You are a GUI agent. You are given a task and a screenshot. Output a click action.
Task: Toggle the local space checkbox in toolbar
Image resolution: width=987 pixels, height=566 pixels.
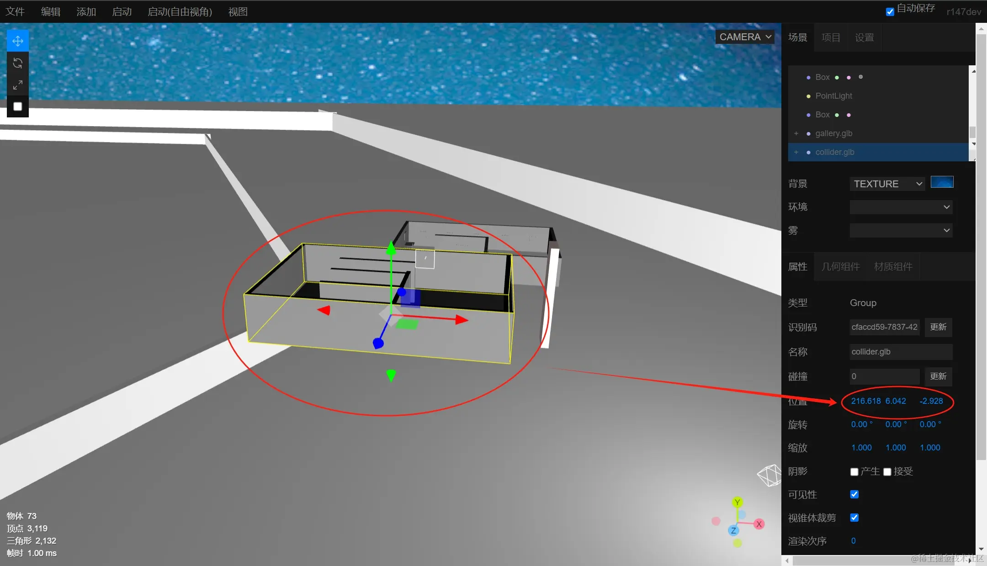tap(18, 106)
